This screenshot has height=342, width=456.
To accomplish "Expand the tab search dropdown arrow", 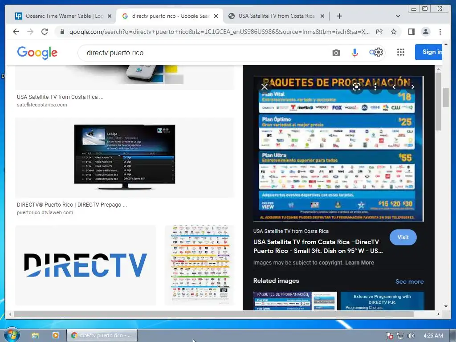I will point(398,16).
